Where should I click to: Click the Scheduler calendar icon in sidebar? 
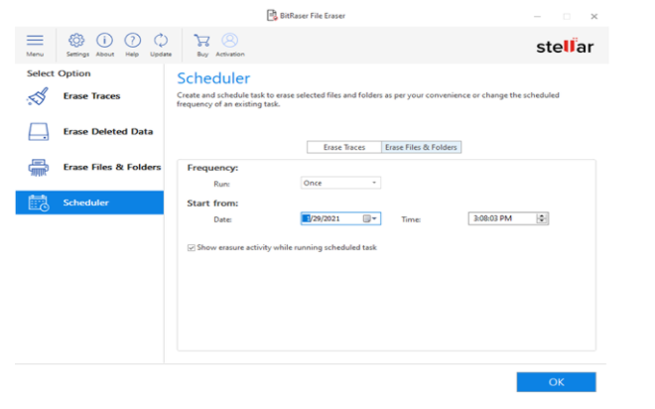(39, 204)
